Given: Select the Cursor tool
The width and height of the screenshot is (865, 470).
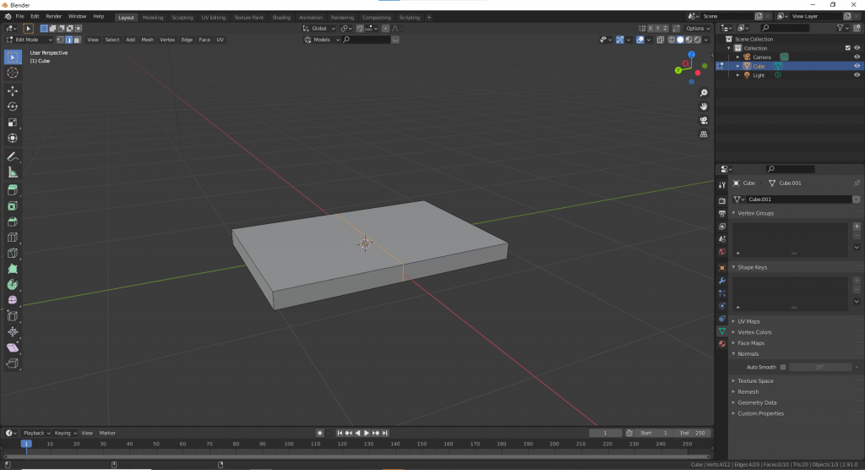Looking at the screenshot, I should 13,73.
